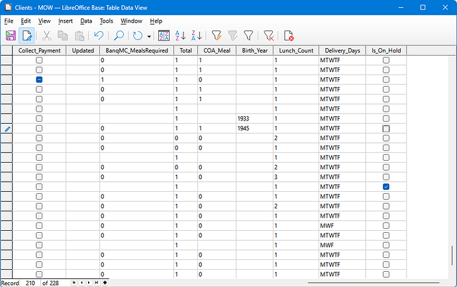Screen dimensions: 457x287
Task: Click the horizontal scrollbar at bottom
Action: [374, 282]
